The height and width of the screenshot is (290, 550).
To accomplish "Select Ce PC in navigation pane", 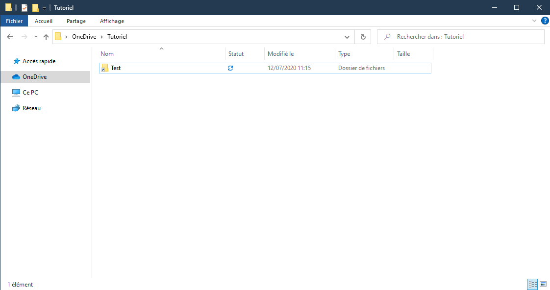I will pos(30,93).
